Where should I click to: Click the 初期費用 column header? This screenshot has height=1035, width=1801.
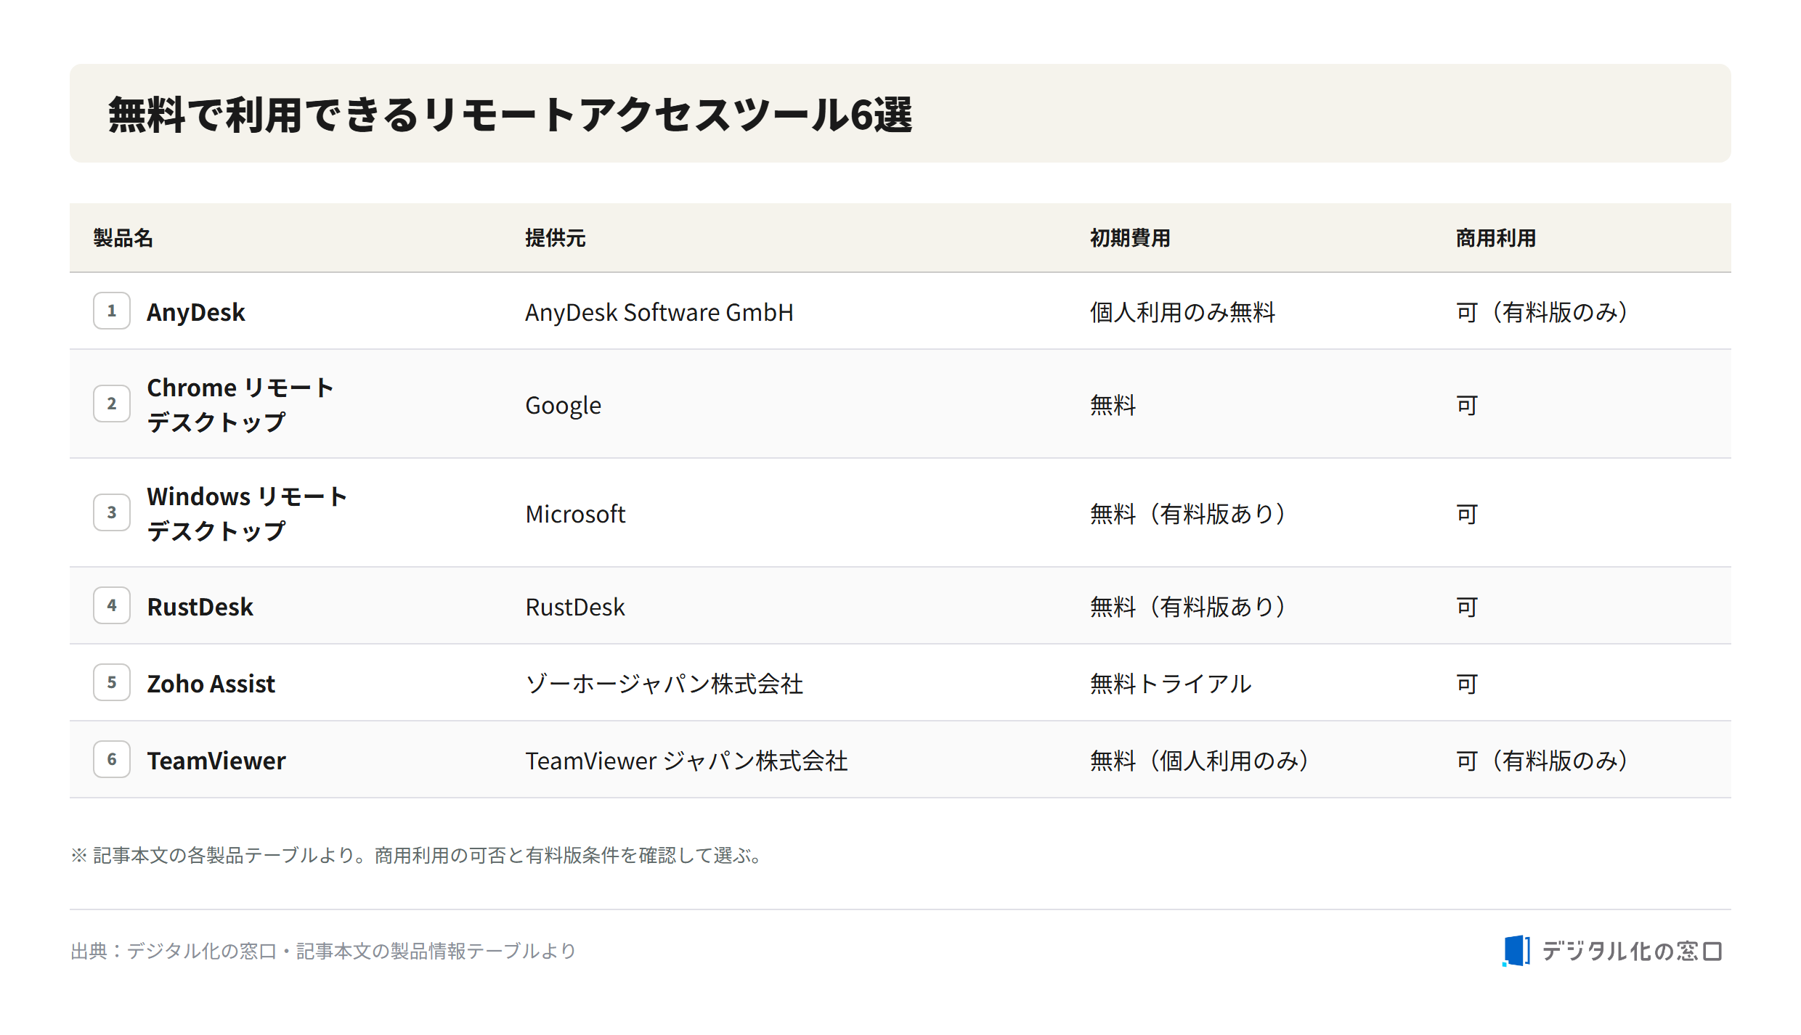point(1130,238)
